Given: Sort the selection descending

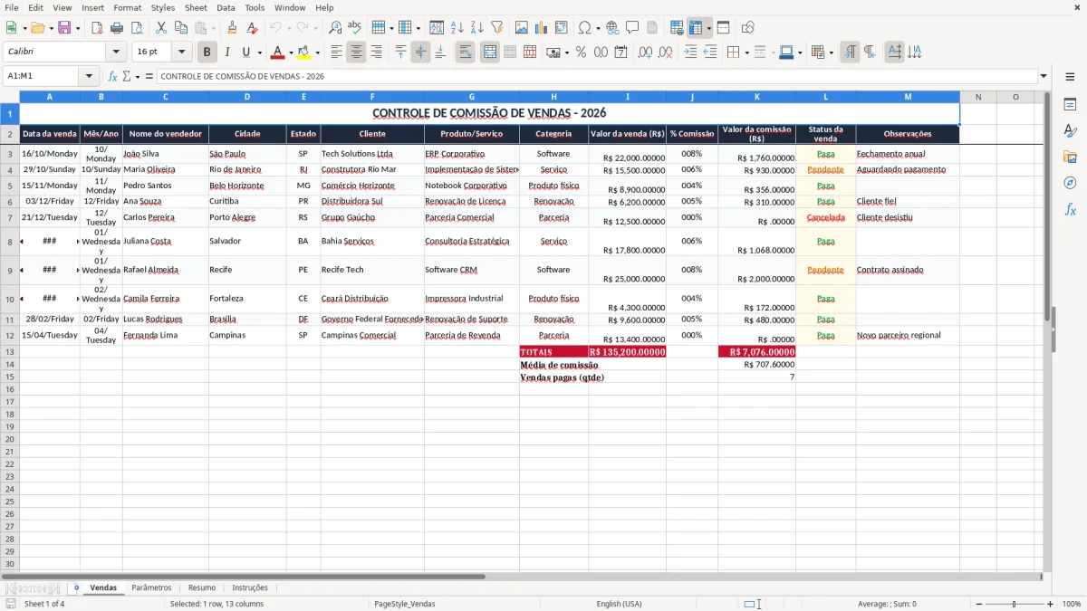Looking at the screenshot, I should (x=477, y=28).
